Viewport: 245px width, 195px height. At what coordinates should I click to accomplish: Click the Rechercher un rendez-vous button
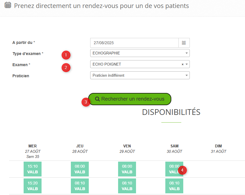click(x=130, y=99)
